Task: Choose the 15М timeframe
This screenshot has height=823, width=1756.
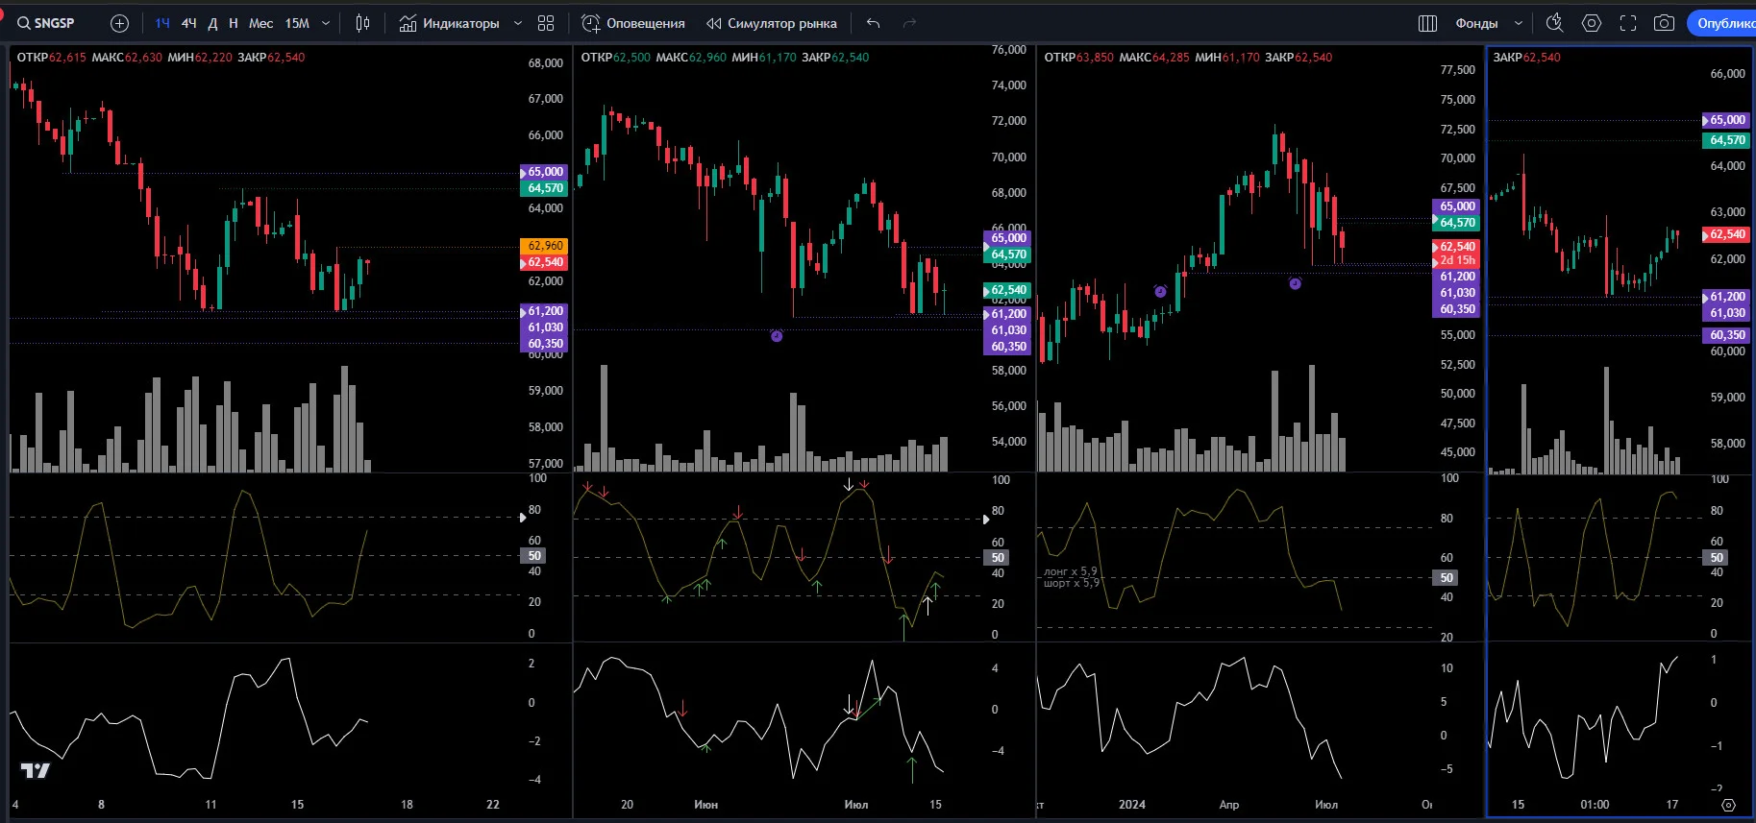Action: tap(297, 23)
